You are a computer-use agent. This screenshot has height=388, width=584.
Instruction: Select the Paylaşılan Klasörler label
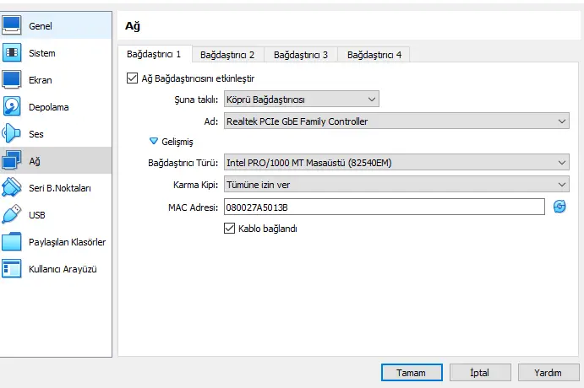click(68, 242)
